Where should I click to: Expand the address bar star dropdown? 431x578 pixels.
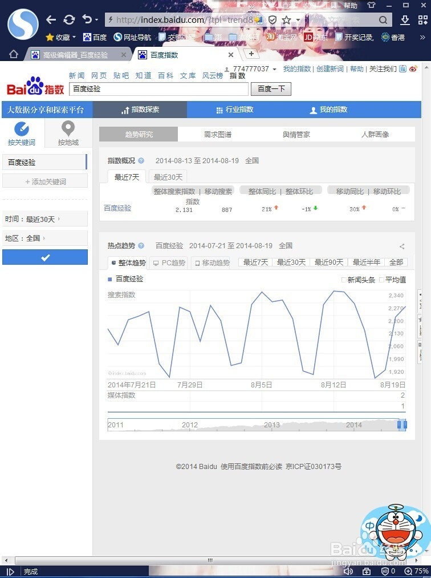click(298, 20)
